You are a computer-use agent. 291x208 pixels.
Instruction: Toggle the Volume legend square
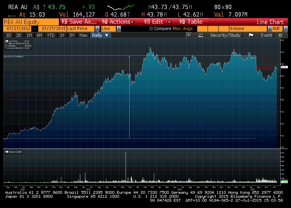click(7, 152)
